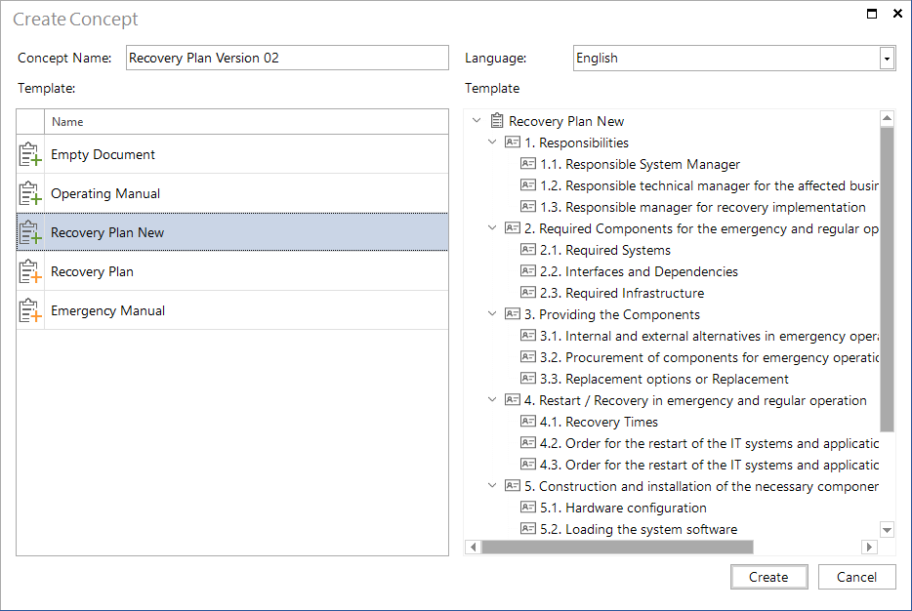Open the Language dropdown arrow
This screenshot has height=611, width=912.
887,59
